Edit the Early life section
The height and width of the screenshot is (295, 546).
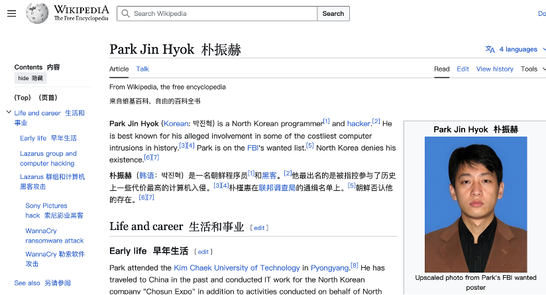point(203,252)
